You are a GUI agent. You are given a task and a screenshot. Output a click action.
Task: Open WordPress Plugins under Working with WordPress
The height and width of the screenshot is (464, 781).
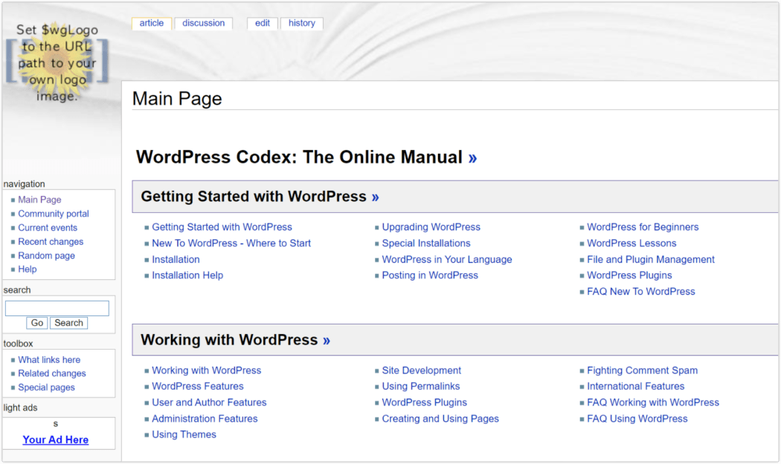point(425,402)
